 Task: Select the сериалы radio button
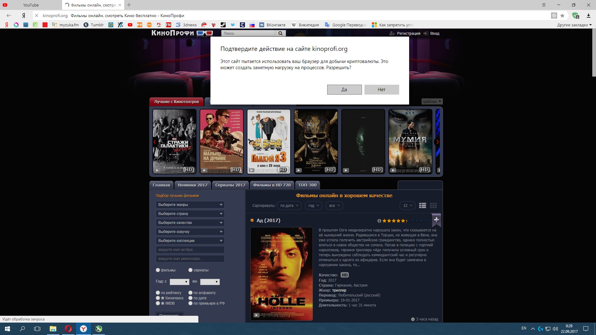click(x=190, y=270)
